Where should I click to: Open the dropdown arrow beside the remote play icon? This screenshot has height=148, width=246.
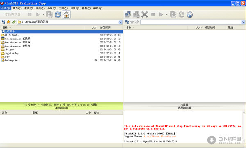167,14
